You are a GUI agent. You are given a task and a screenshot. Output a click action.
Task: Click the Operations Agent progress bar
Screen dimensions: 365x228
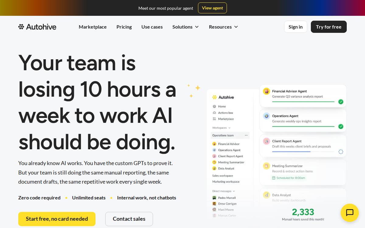click(303, 126)
